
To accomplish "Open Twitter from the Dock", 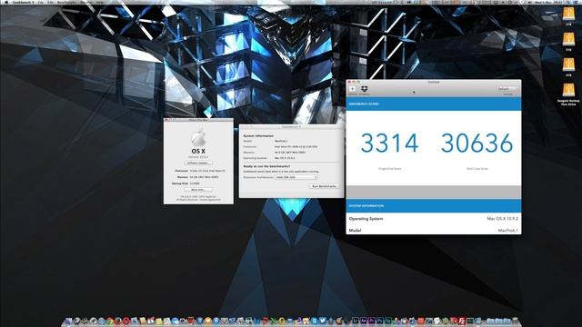I will tap(323, 321).
